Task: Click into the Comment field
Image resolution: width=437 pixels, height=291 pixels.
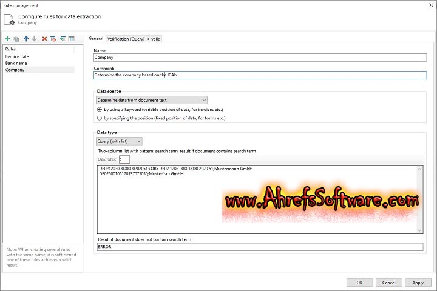Action: tap(260, 75)
